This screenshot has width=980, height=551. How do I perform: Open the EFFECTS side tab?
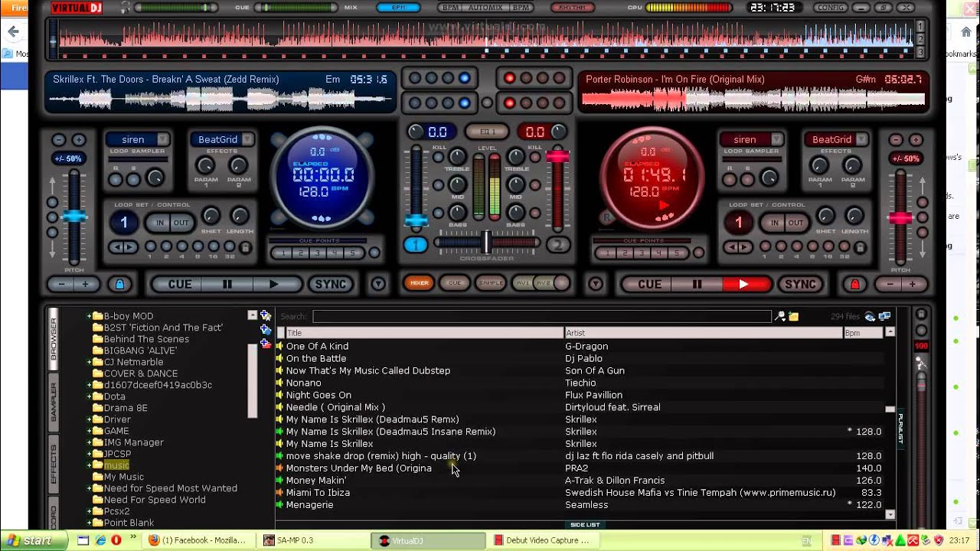[54, 464]
